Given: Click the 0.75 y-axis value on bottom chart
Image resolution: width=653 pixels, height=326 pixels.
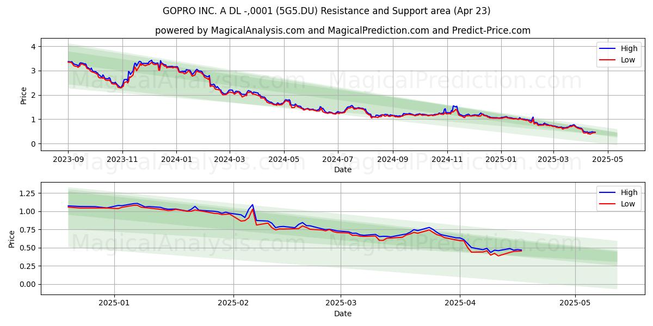Looking at the screenshot, I should (x=28, y=230).
